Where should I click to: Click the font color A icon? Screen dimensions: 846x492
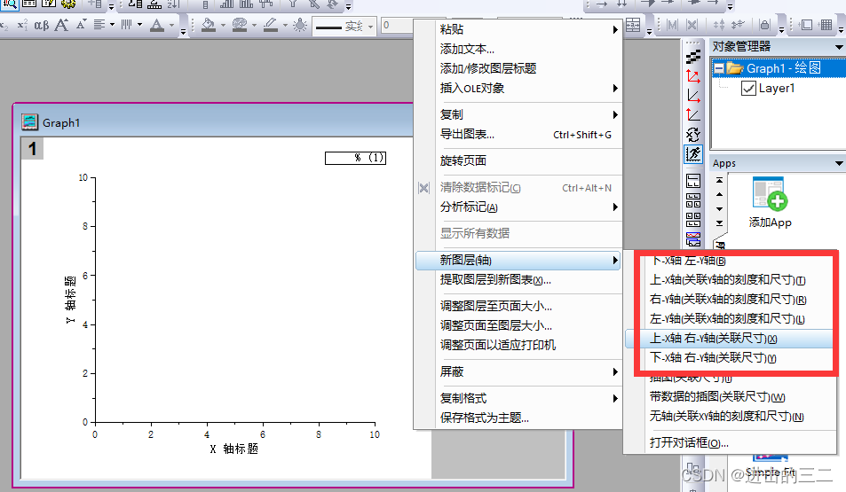click(x=157, y=25)
